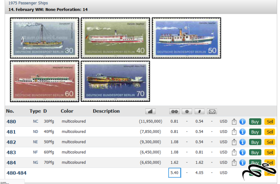Click the (11,950,000) quantity for stamp 480
This screenshot has width=280, height=184.
pos(150,121)
